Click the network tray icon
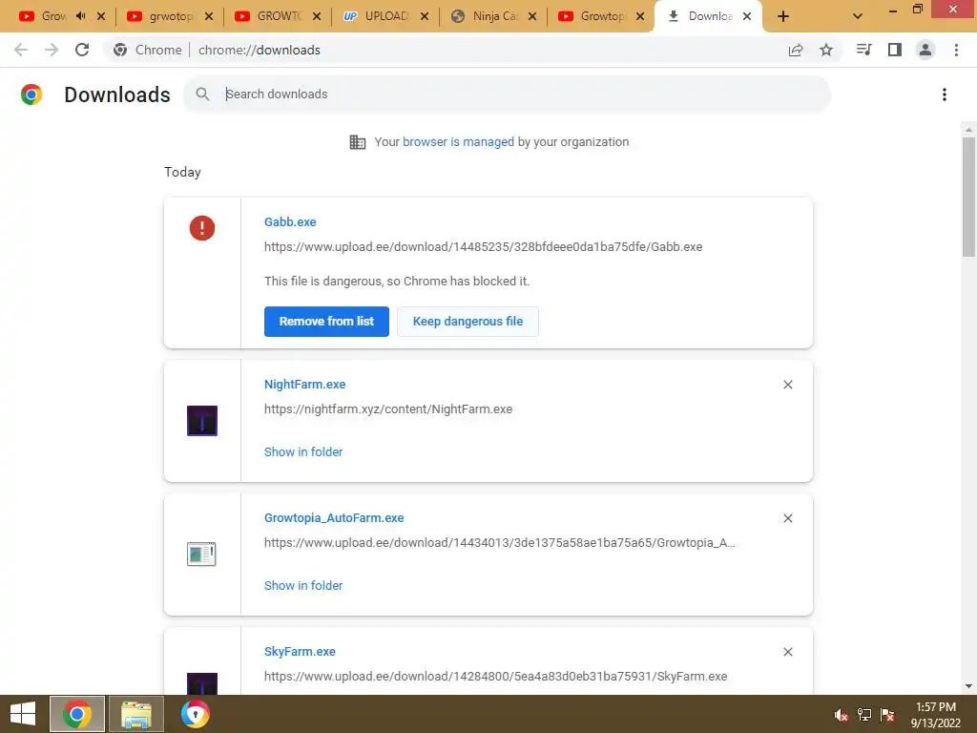The image size is (977, 733). pyautogui.click(x=864, y=715)
